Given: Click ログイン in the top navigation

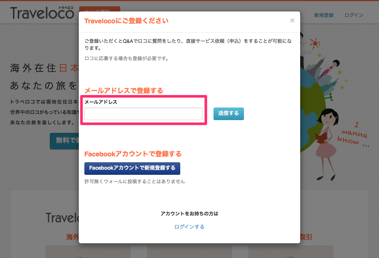Looking at the screenshot, I should pyautogui.click(x=354, y=15).
